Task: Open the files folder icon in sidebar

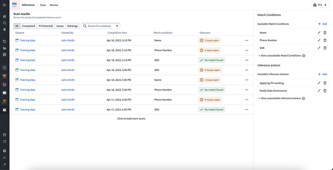Action: point(5,48)
